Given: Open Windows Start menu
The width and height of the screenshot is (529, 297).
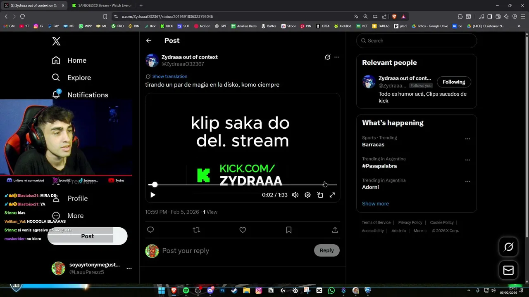Looking at the screenshot, I should click(162, 290).
